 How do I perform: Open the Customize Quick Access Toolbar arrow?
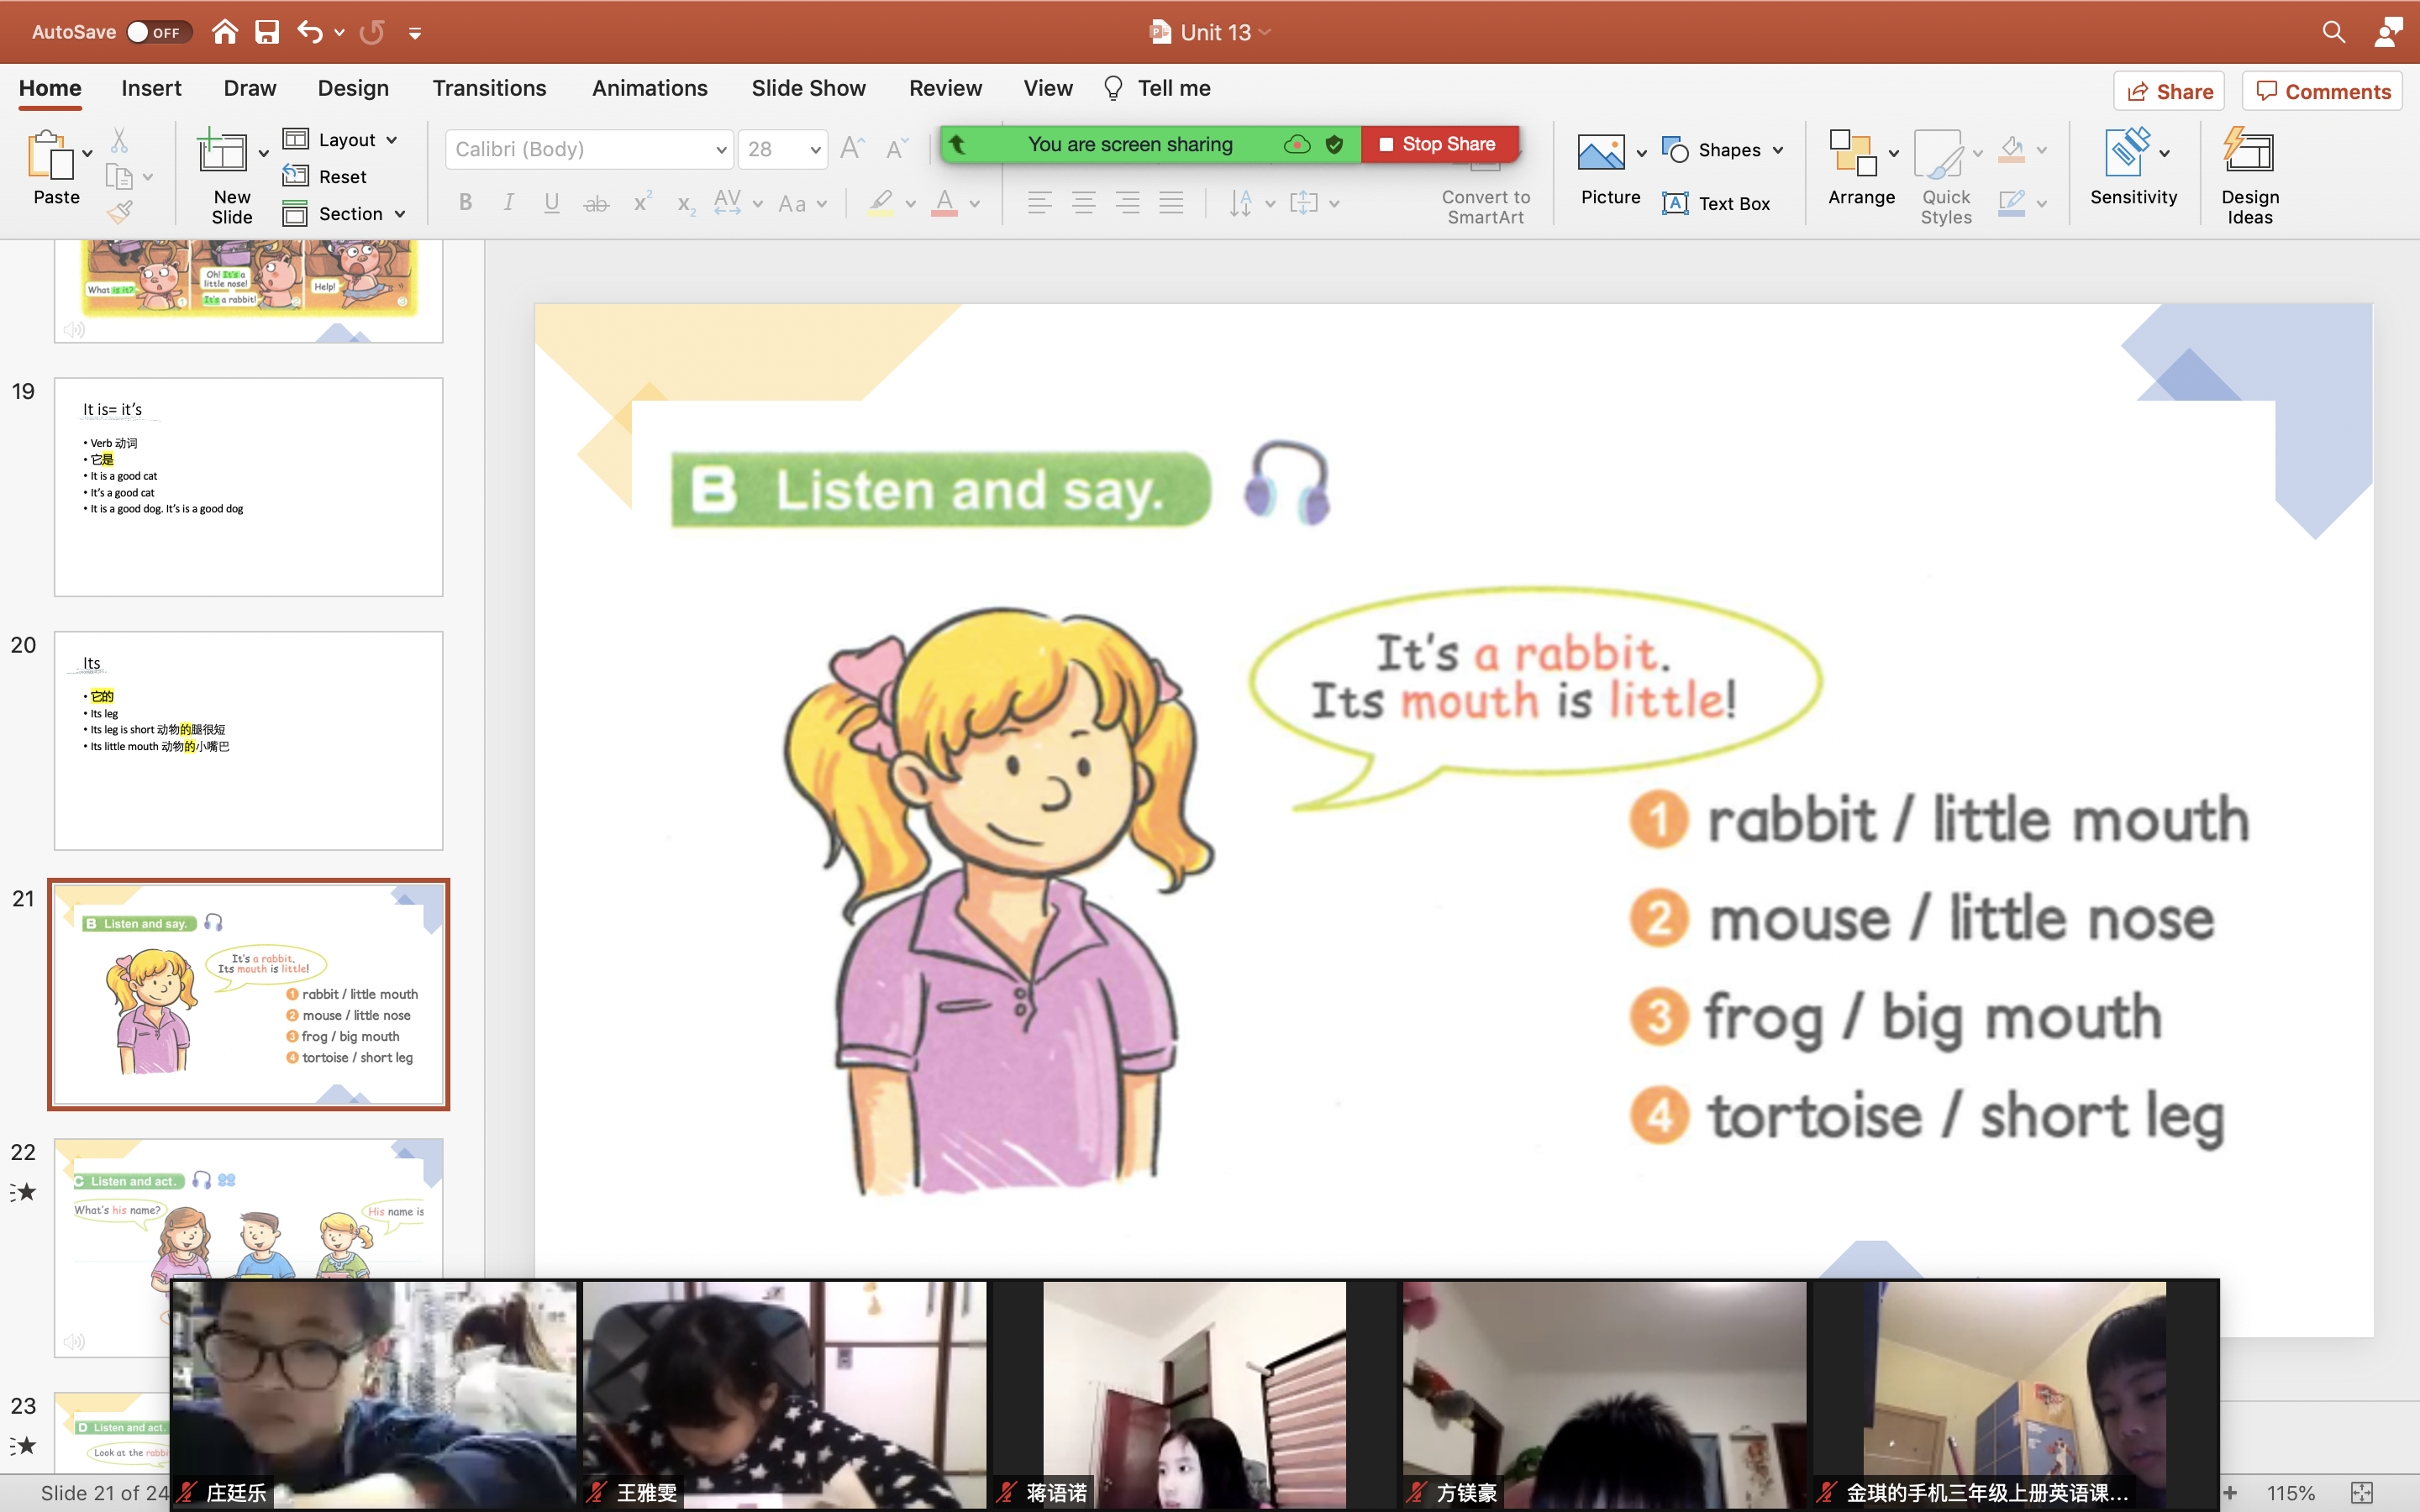point(415,34)
